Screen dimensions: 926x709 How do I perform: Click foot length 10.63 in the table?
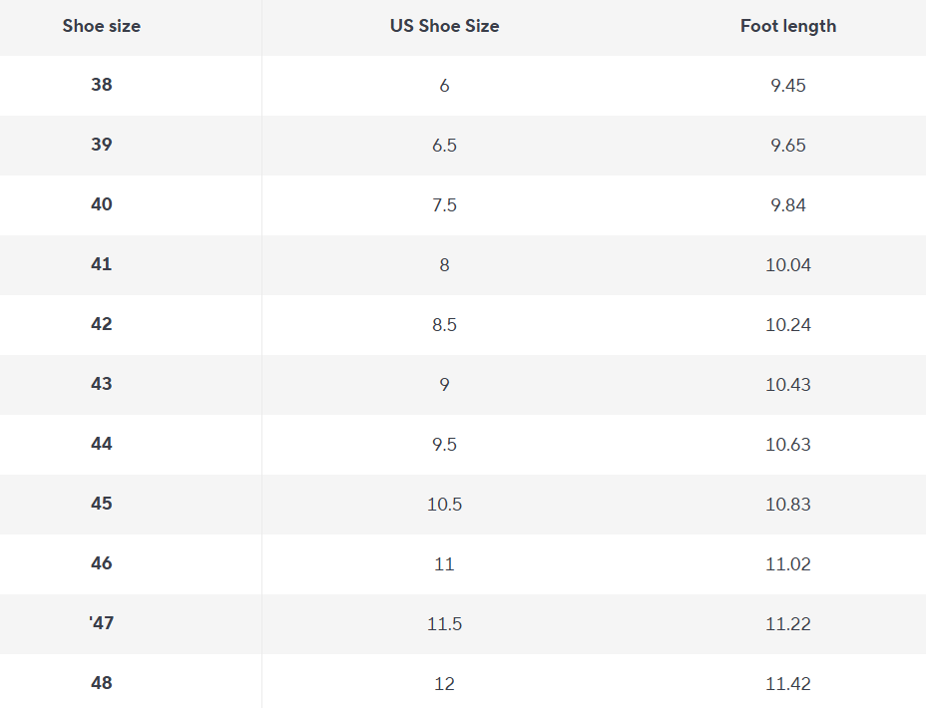pos(787,444)
